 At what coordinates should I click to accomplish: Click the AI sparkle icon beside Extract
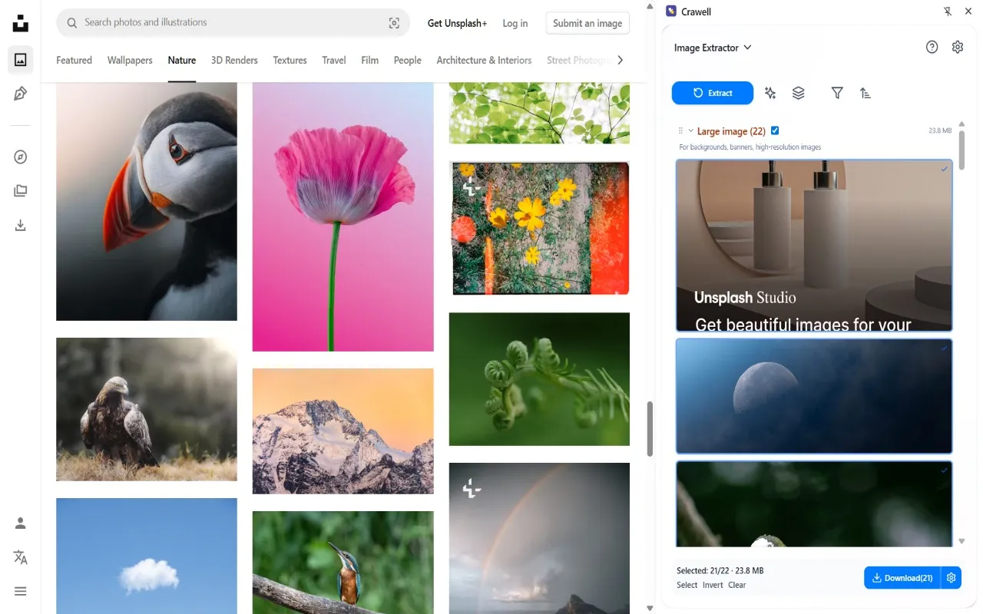770,93
